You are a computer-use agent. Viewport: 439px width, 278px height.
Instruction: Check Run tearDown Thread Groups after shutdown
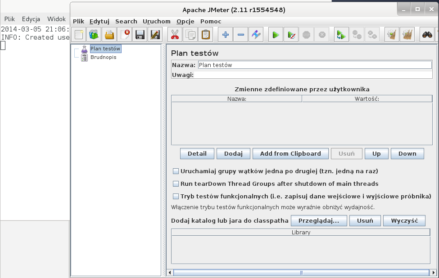coord(176,184)
